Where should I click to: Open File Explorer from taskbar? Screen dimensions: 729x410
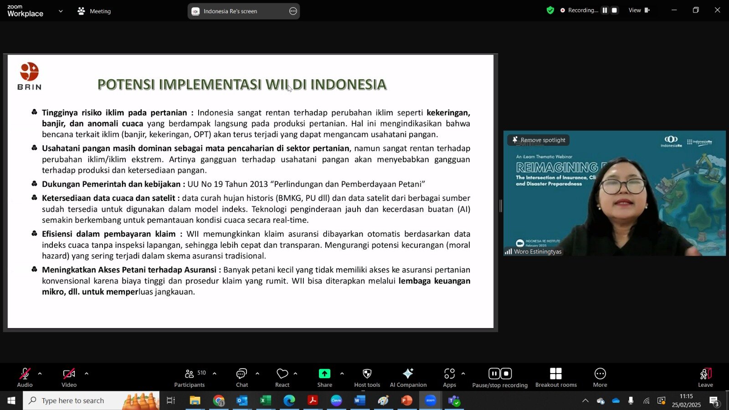195,400
